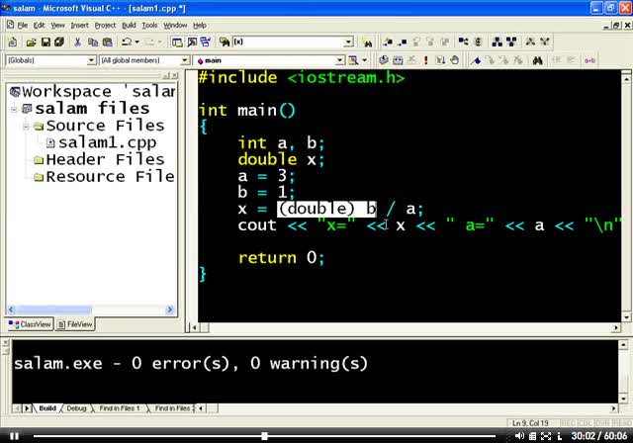Select the Build output tab
This screenshot has width=633, height=443.
coord(47,408)
